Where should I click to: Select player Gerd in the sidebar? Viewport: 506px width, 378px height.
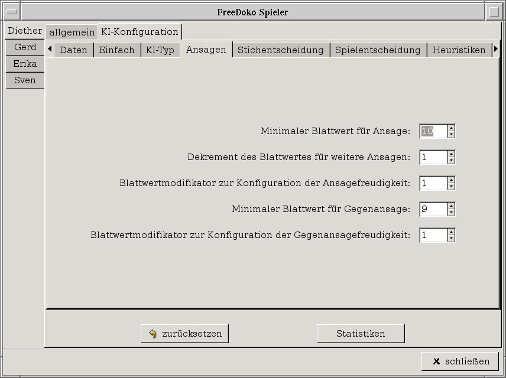pos(25,47)
